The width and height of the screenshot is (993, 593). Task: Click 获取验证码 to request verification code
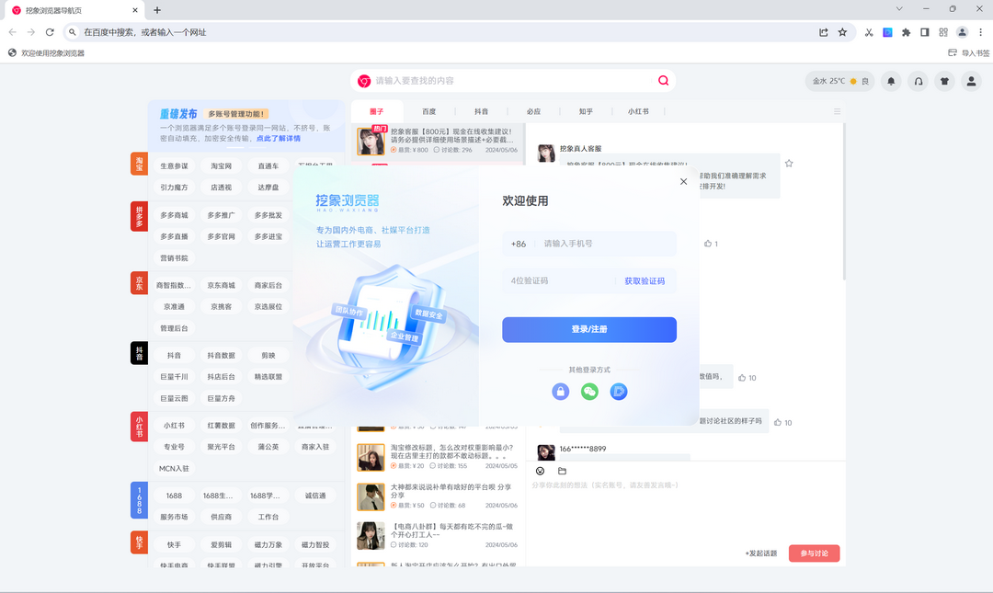point(644,279)
